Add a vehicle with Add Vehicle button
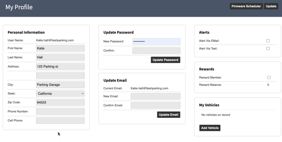282x142 pixels. coord(210,128)
